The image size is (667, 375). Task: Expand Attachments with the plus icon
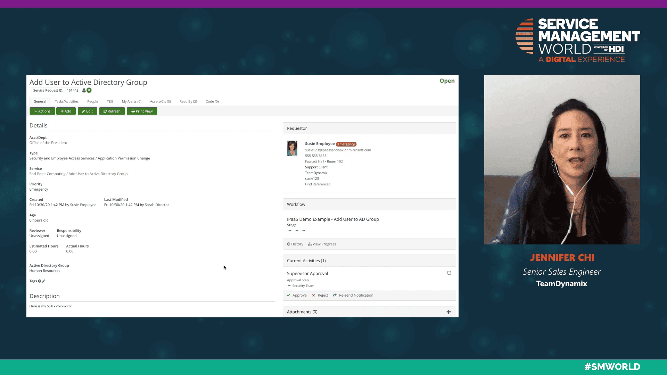click(x=448, y=312)
